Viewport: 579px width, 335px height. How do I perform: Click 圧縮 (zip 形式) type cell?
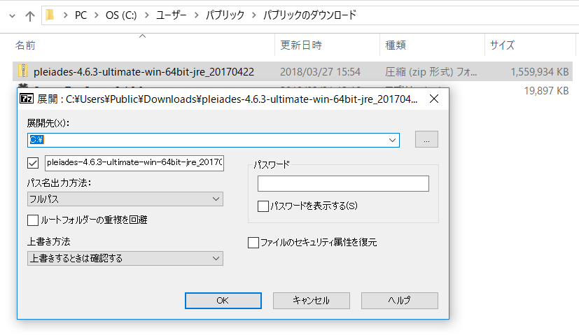pos(431,71)
